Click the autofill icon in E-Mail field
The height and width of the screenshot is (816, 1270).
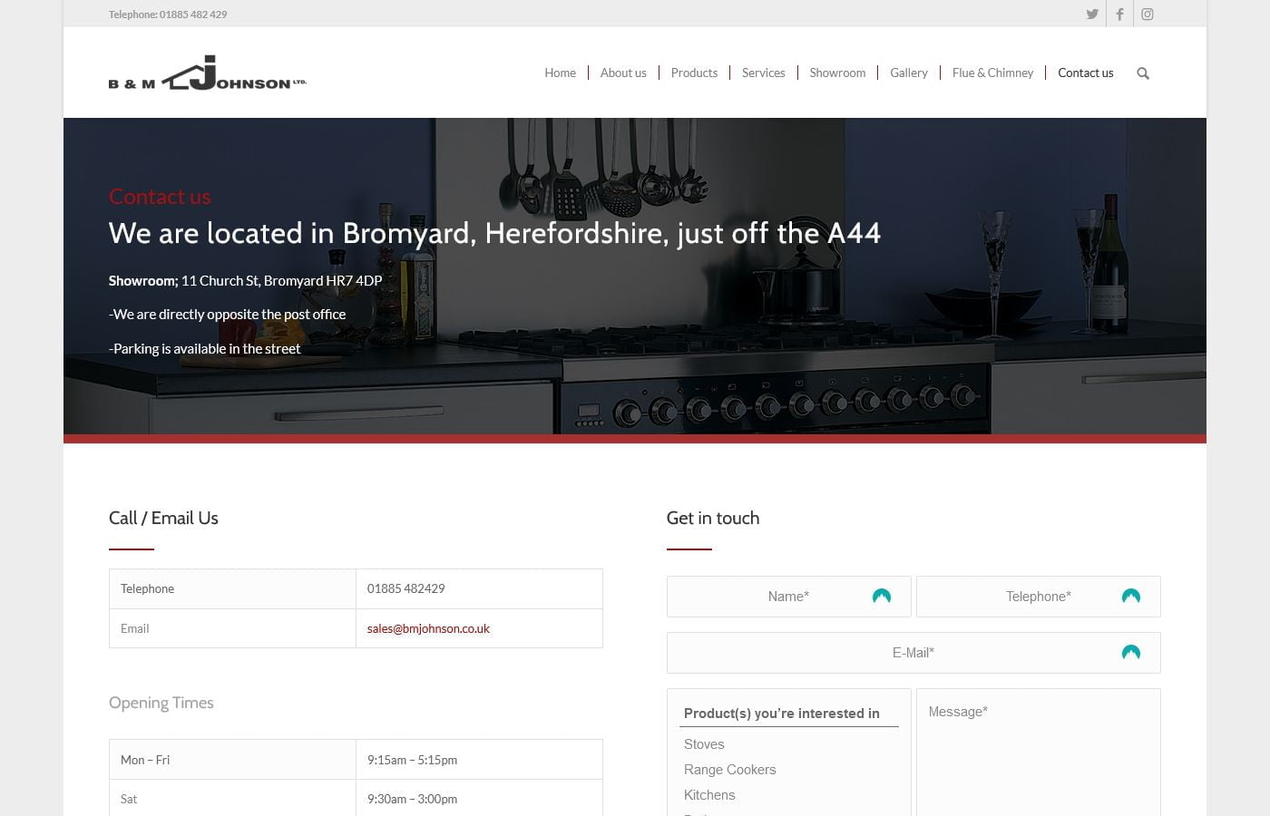pyautogui.click(x=1130, y=652)
